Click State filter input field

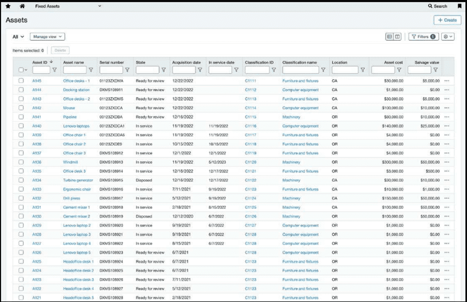147,70
